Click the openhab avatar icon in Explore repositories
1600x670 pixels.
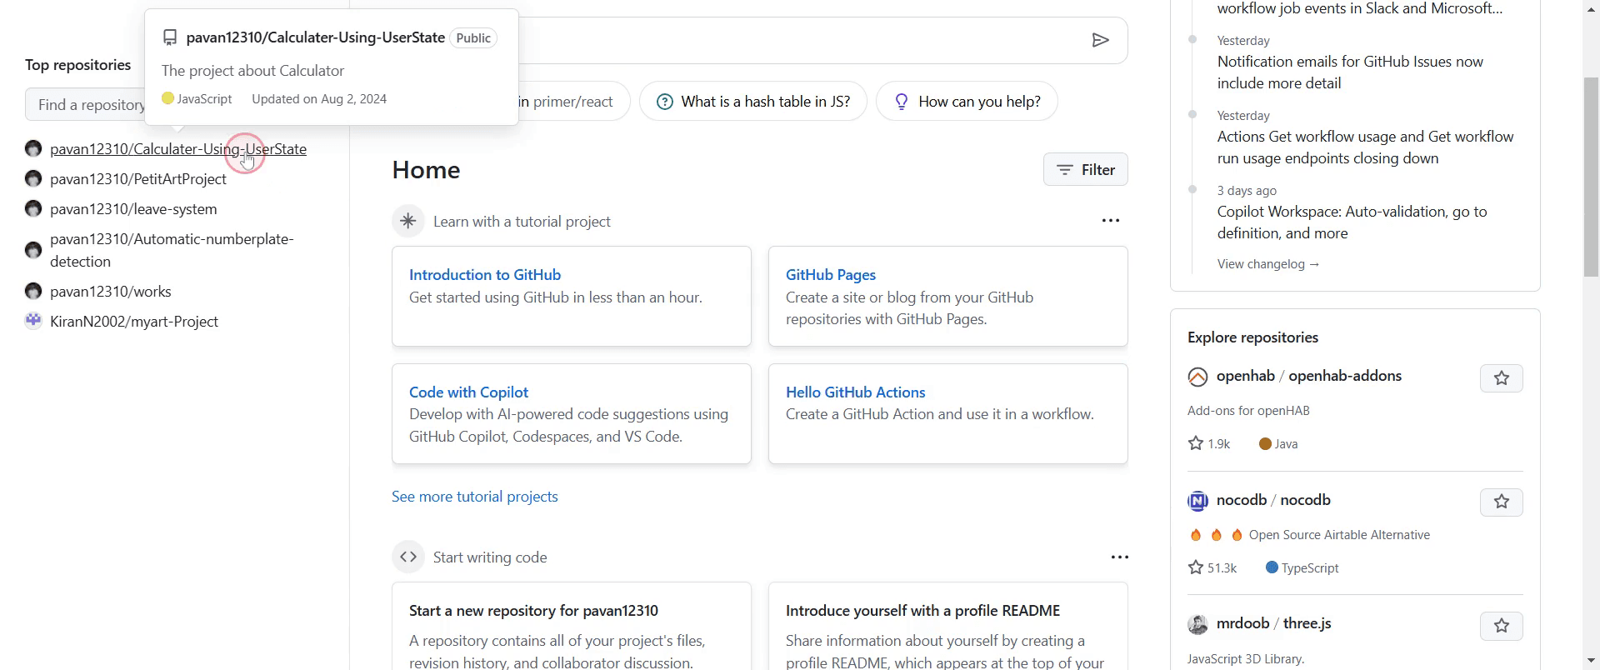[x=1197, y=377]
